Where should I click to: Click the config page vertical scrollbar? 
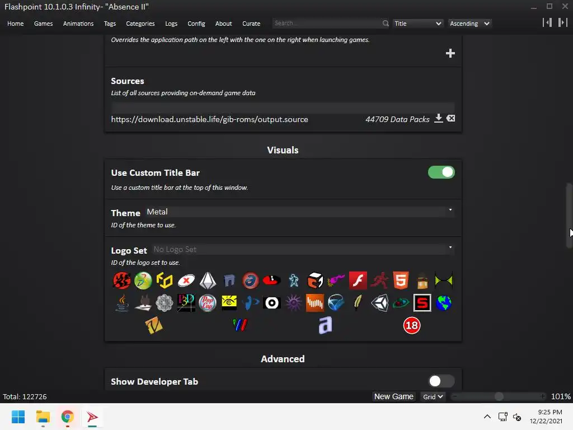click(x=569, y=216)
